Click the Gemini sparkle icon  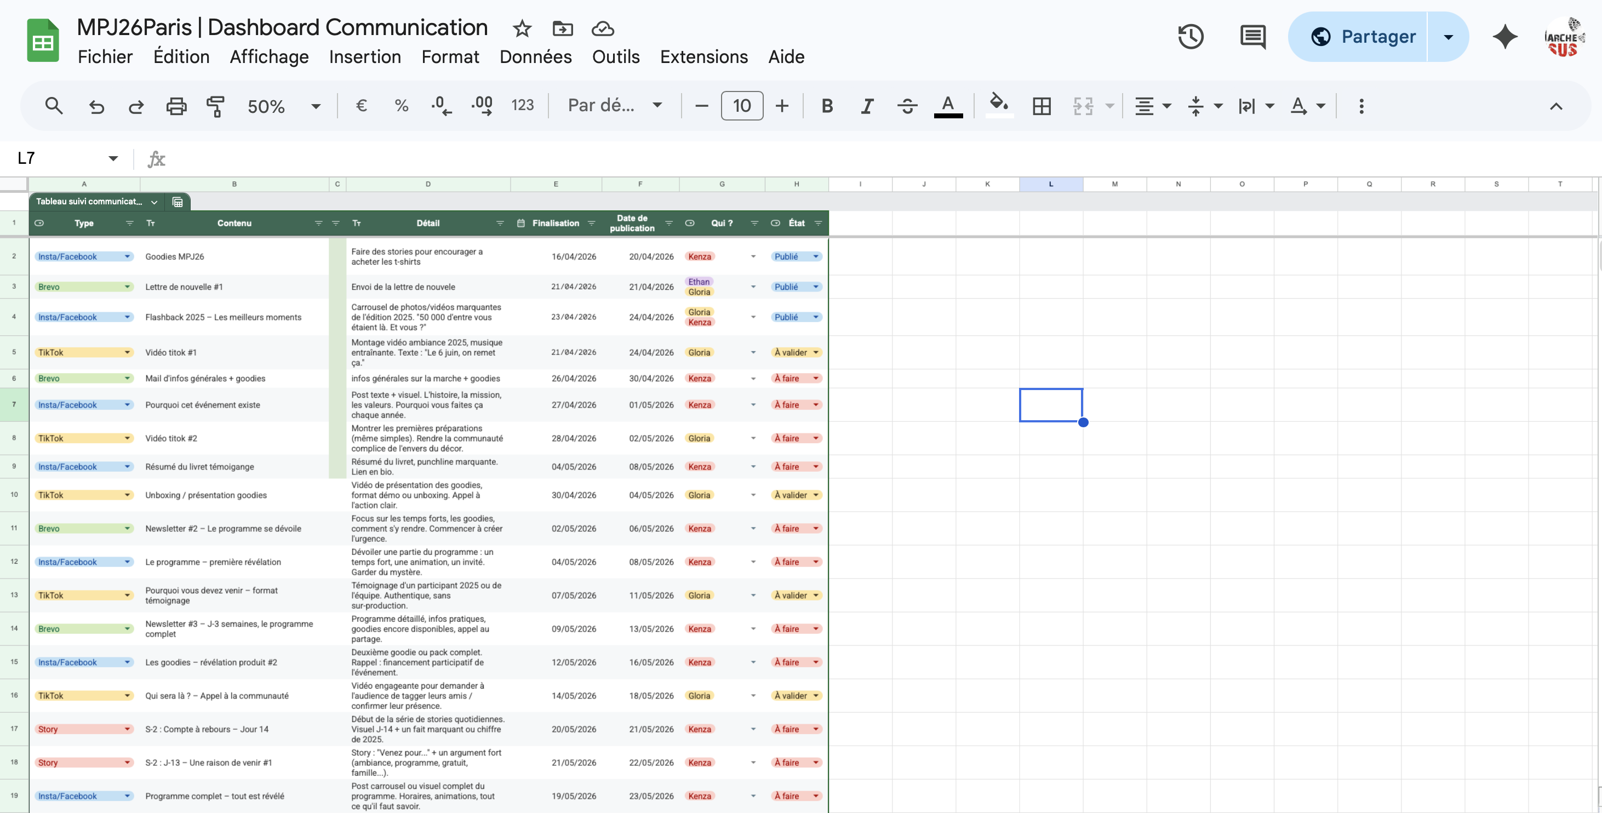[x=1505, y=37]
